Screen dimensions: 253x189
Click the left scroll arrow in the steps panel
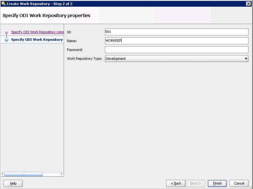(3, 174)
